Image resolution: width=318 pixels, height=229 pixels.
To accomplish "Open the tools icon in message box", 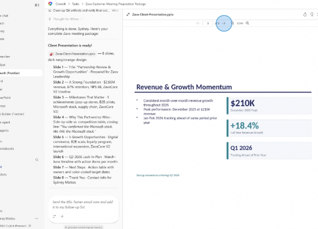I will point(54,216).
